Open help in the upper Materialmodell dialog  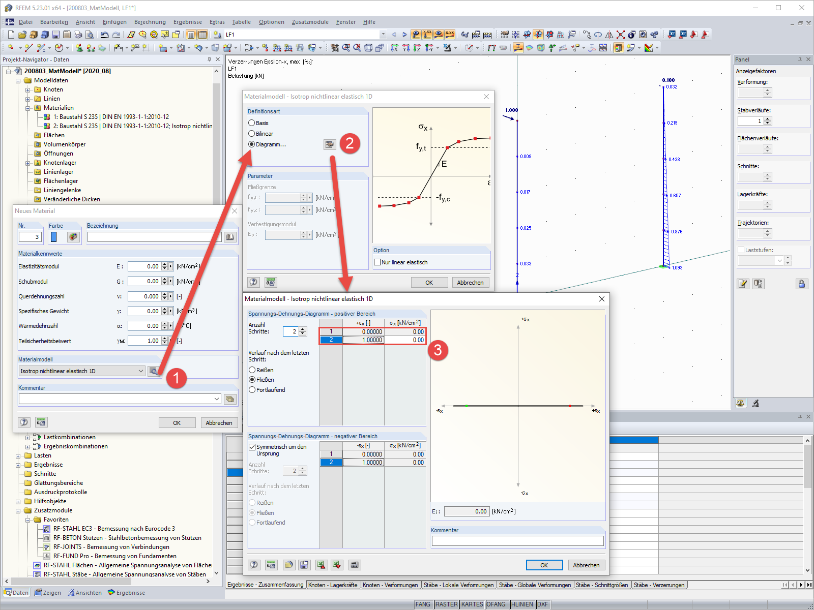pyautogui.click(x=253, y=282)
